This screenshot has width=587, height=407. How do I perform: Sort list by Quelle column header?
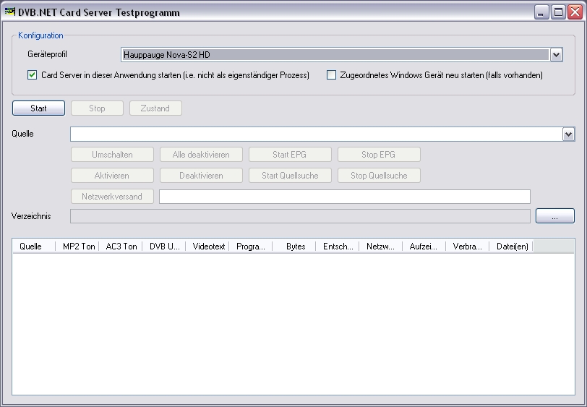click(x=31, y=247)
